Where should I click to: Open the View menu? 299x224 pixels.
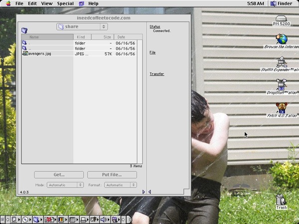tap(47, 3)
